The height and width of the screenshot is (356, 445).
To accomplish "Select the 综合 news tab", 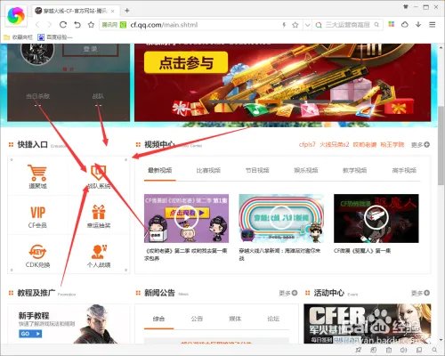I will point(158,319).
